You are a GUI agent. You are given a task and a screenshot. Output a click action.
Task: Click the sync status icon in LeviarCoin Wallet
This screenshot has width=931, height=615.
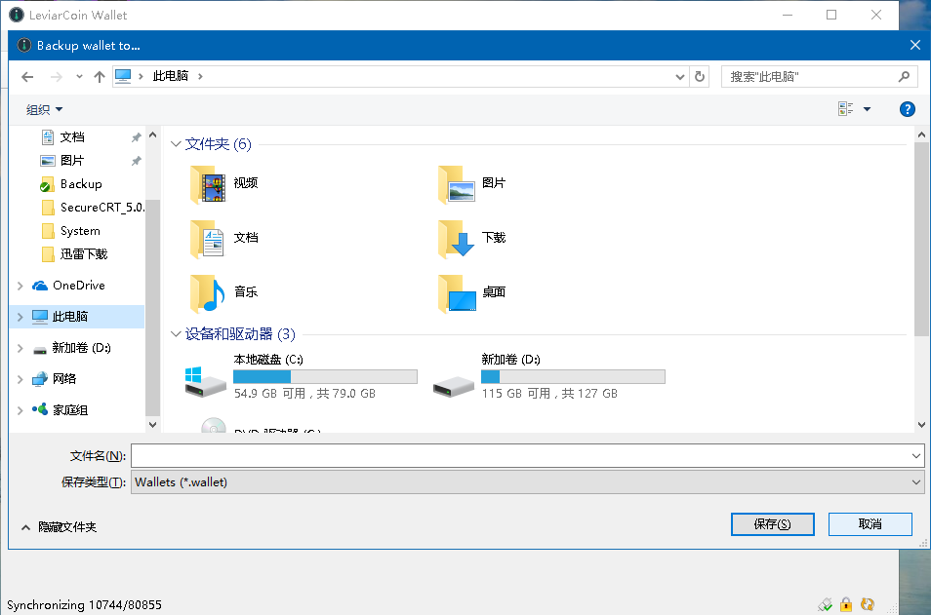(868, 604)
